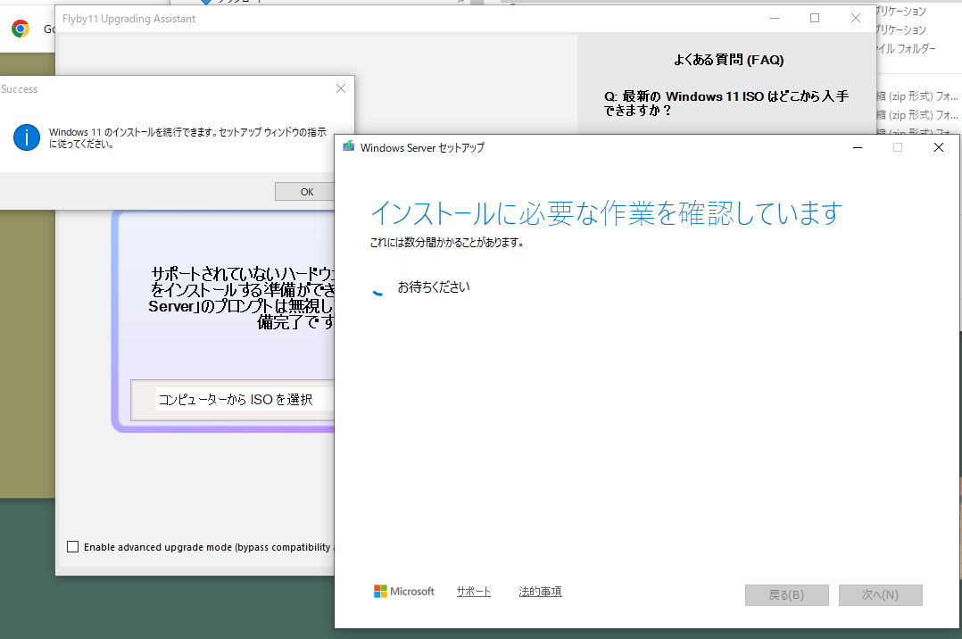Viewport: 962px width, 639px height.
Task: Click the 'フォルダー' entry in the background Explorer list
Action: point(904,48)
